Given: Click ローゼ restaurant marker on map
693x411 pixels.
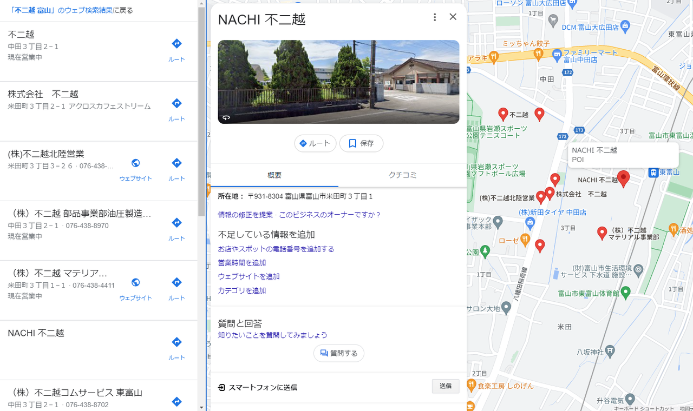Looking at the screenshot, I should (525, 241).
